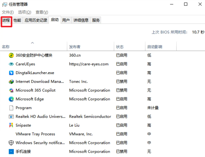Select the 手机连接 name text
This screenshot has height=157, width=205.
(23, 152)
